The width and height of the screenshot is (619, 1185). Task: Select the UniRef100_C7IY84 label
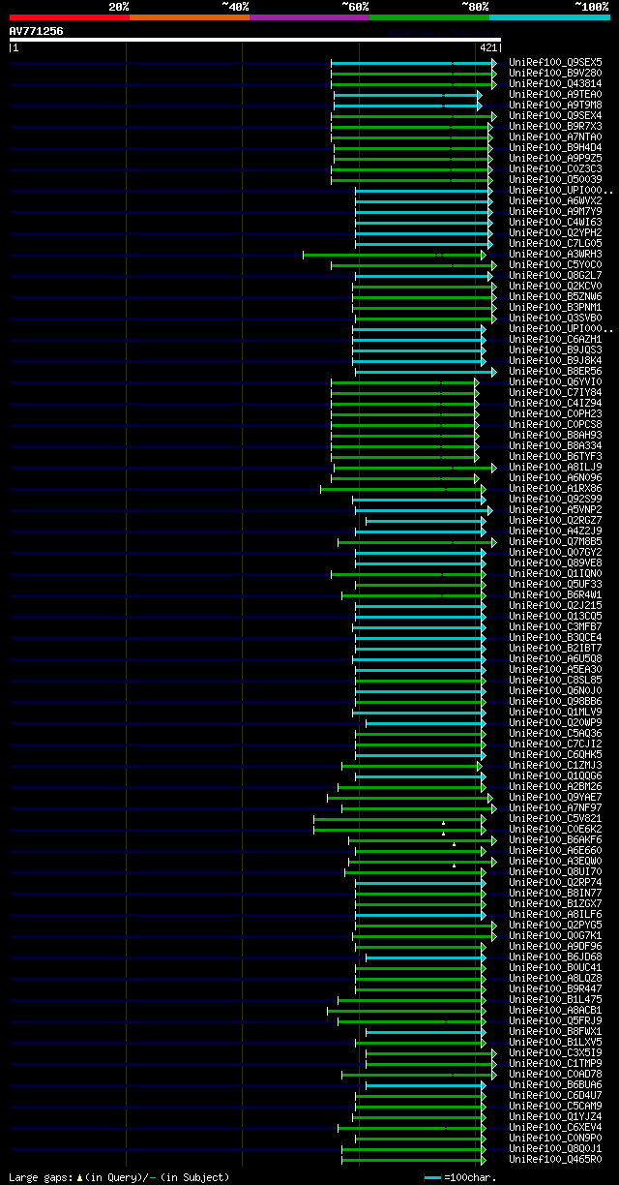[555, 392]
